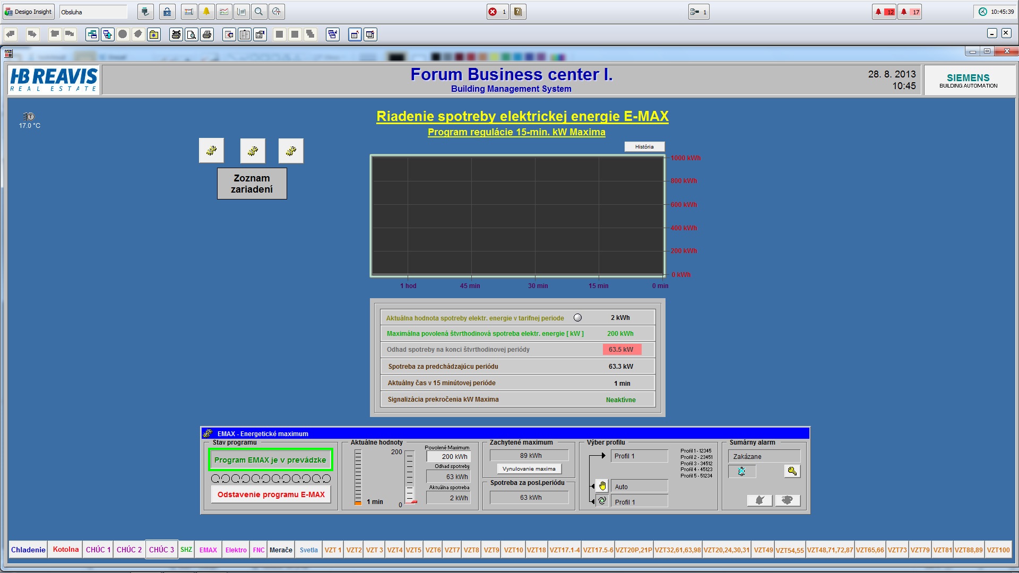Switch to the Elektro tab
The image size is (1019, 573).
[x=236, y=550]
